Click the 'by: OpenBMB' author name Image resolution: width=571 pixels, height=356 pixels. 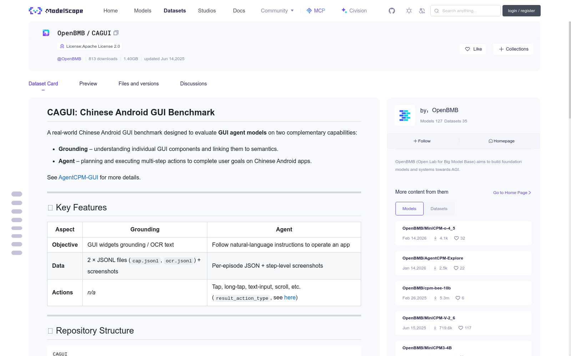pos(439,110)
